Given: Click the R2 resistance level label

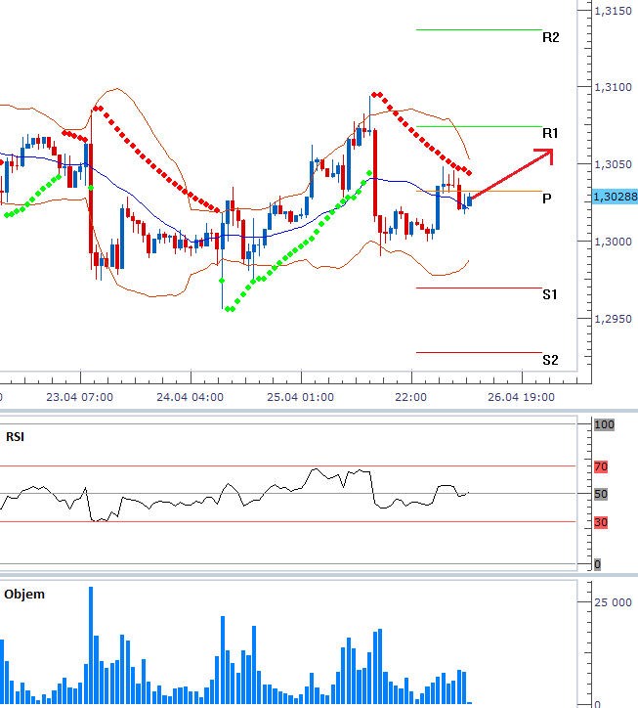Looking at the screenshot, I should coord(550,37).
